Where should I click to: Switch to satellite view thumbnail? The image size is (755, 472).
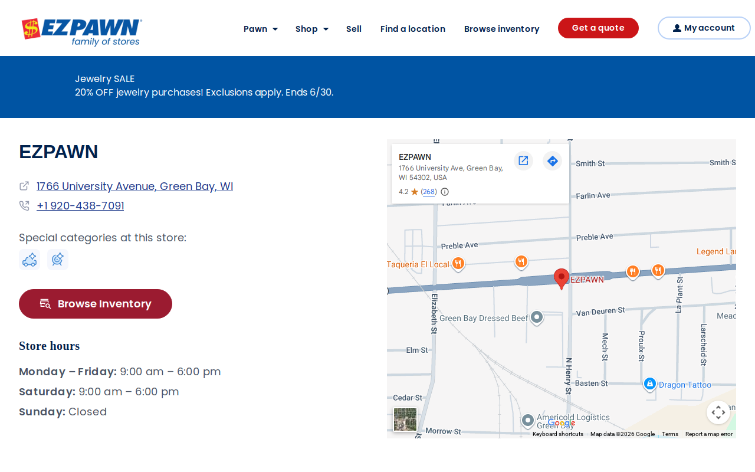[405, 419]
